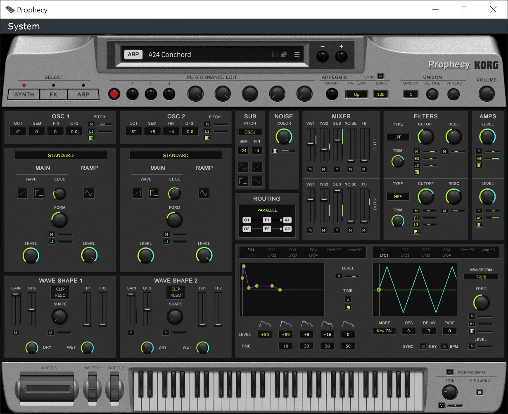Image resolution: width=508 pixels, height=414 pixels.
Task: Enable LFO KEY sync
Action: 423,346
